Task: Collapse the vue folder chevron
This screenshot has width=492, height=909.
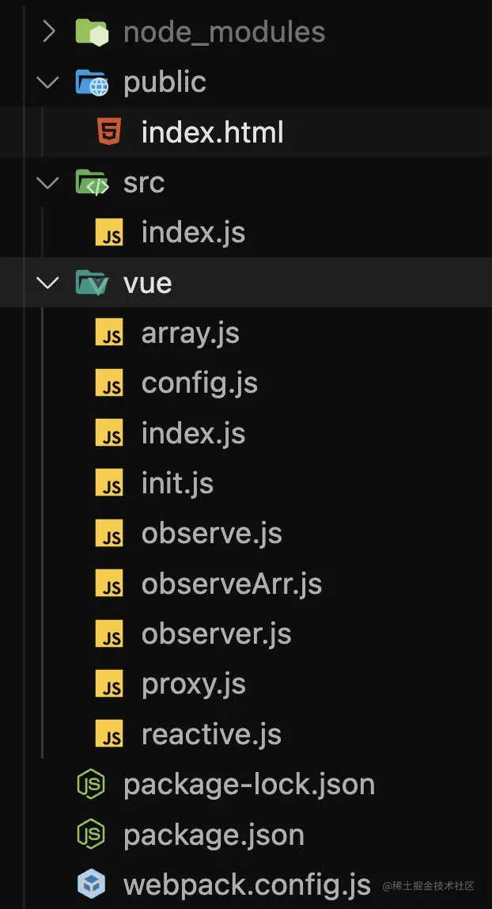Action: [48, 283]
